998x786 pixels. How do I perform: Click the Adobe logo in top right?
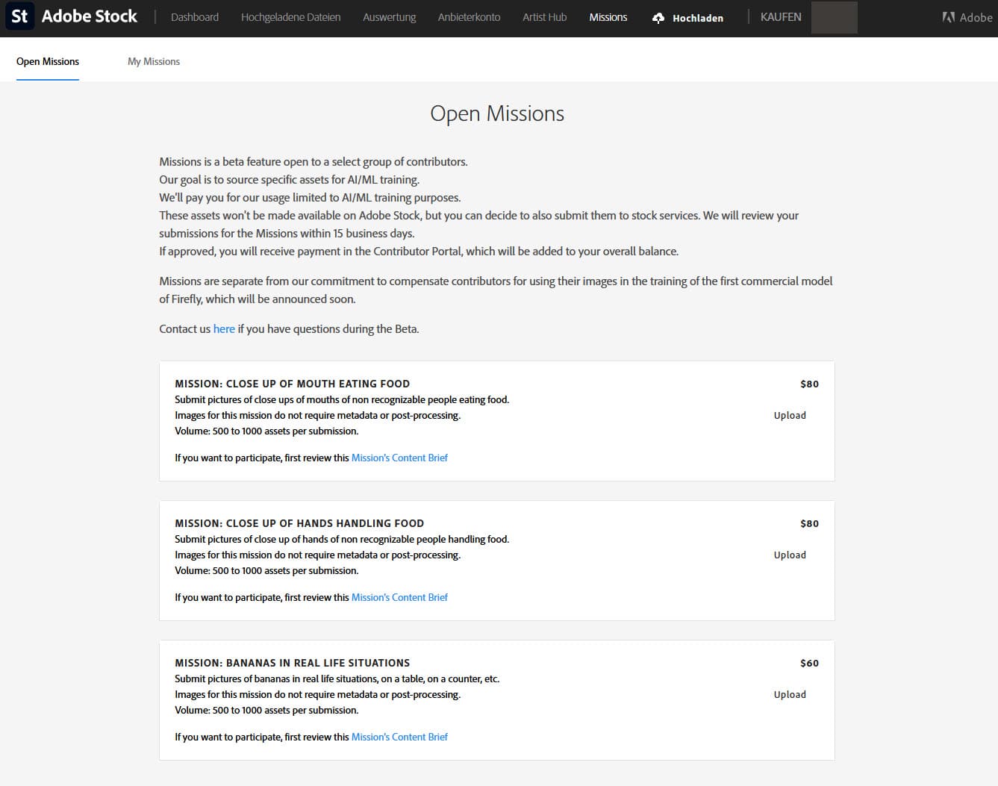pos(967,17)
